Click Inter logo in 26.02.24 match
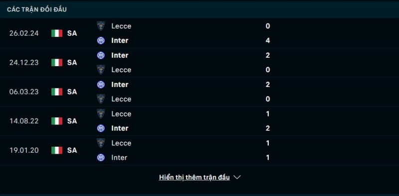Screen dimensions: 399x196 coord(101,40)
